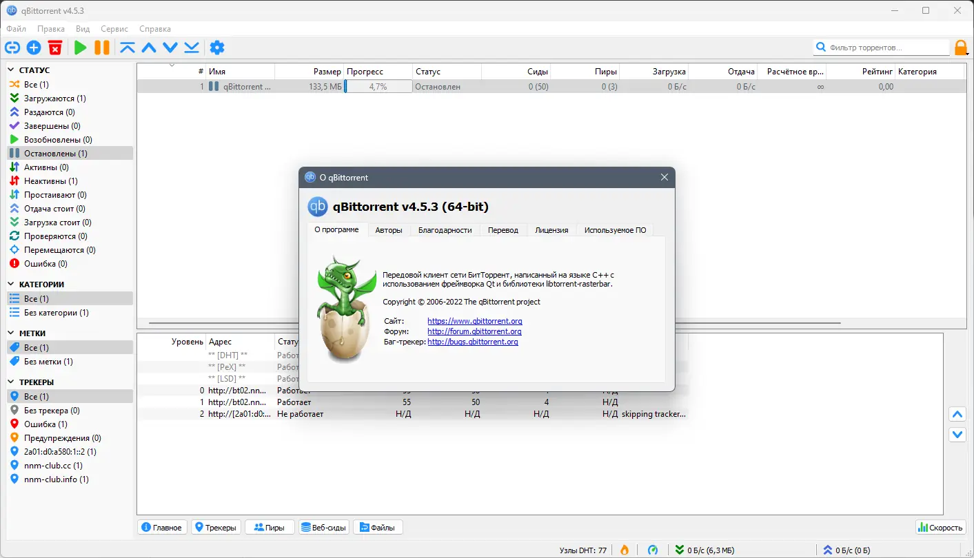
Task: Click the upload speed 0 Б/с (0 Б)
Action: coord(846,550)
